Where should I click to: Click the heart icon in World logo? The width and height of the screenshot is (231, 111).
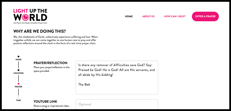pos(25,17)
